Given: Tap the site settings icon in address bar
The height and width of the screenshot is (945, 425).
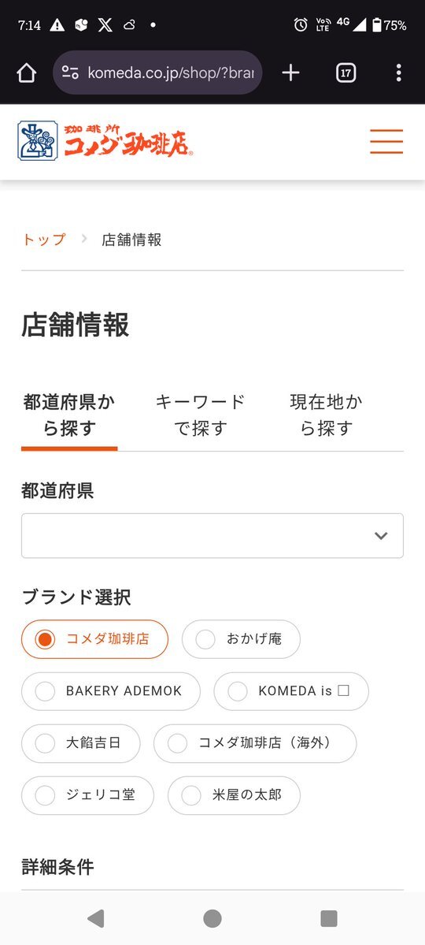Looking at the screenshot, I should pyautogui.click(x=70, y=73).
